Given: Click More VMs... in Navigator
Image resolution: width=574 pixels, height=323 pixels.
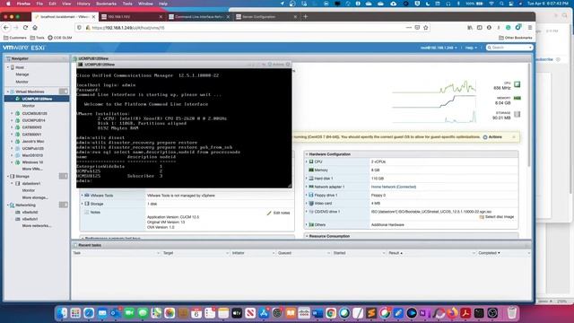Looking at the screenshot, I should [32, 169].
